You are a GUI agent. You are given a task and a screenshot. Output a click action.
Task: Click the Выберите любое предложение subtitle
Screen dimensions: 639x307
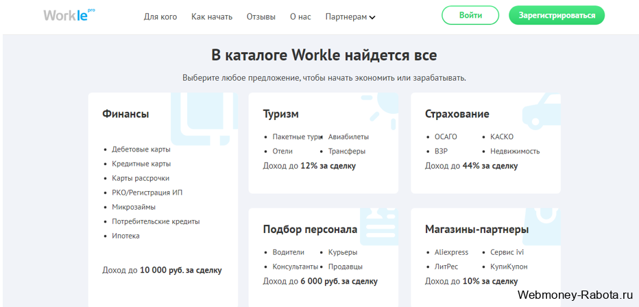coord(324,77)
